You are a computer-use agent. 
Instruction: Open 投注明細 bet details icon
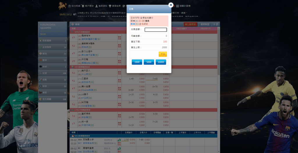[70, 6]
